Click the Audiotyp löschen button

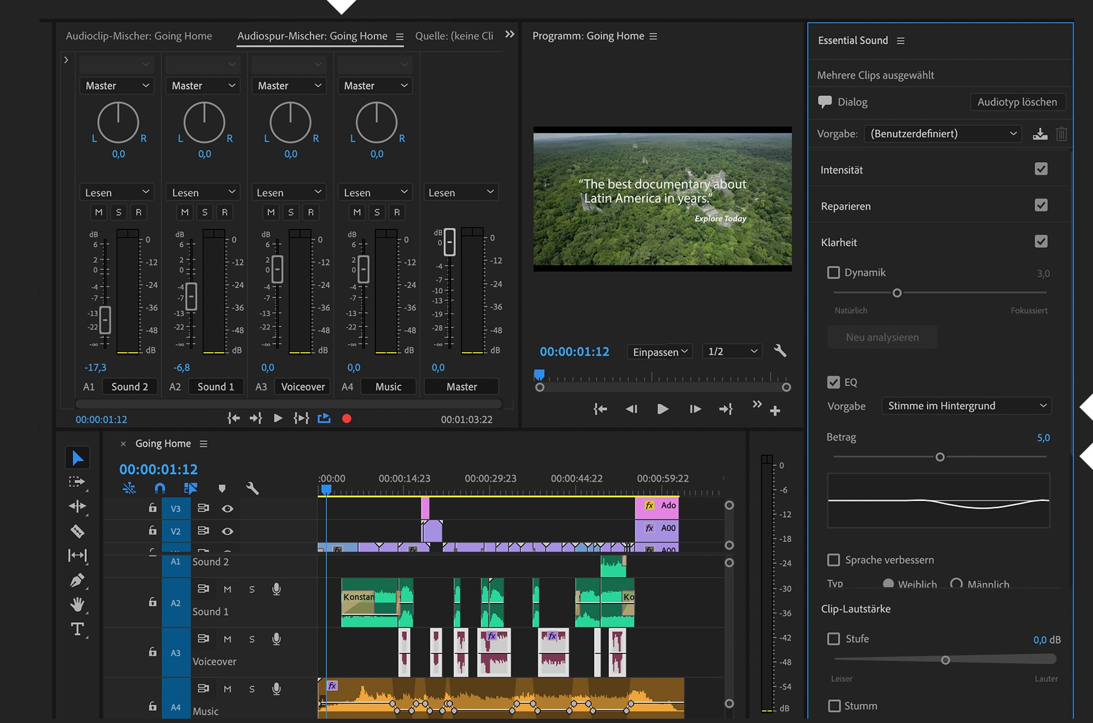tap(1017, 102)
